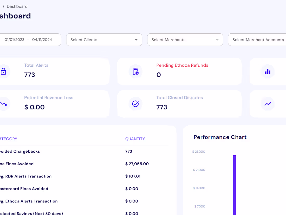Click the Dashboard breadcrumb
This screenshot has height=215, width=286.
(x=17, y=7)
